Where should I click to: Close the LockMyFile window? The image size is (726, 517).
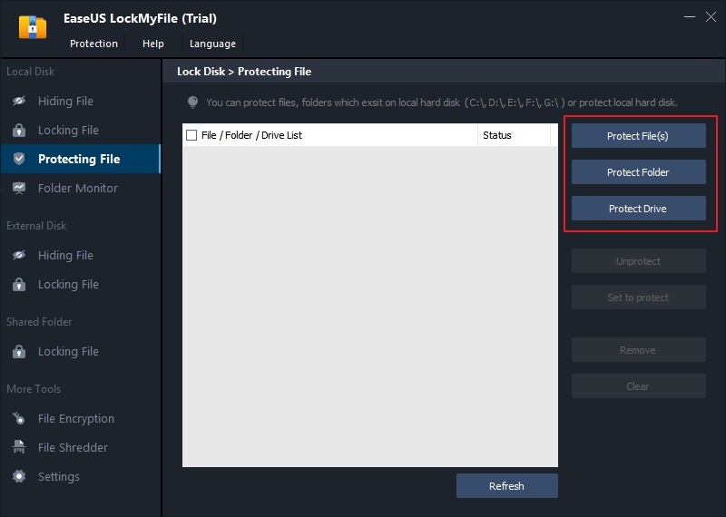pyautogui.click(x=711, y=17)
